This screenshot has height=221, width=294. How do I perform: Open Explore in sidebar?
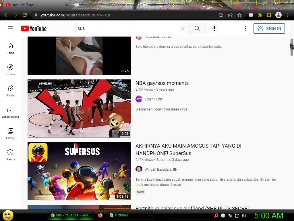[10, 70]
